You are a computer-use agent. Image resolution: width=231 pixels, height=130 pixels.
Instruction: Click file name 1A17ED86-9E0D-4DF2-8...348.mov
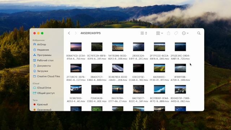point(118,57)
